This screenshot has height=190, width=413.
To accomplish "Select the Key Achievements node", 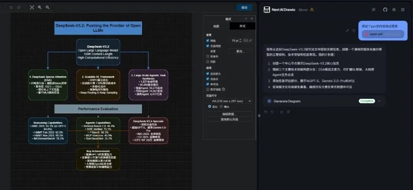I will tap(98, 159).
